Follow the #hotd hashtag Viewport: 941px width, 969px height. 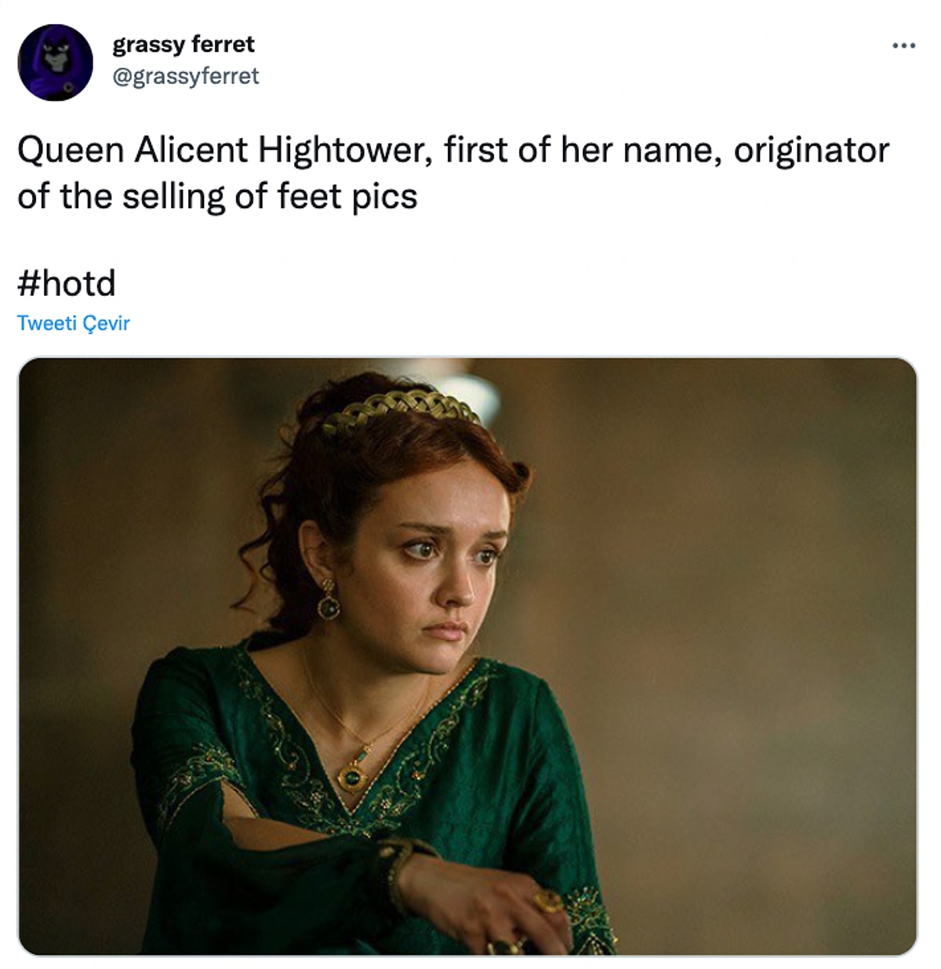pyautogui.click(x=67, y=283)
